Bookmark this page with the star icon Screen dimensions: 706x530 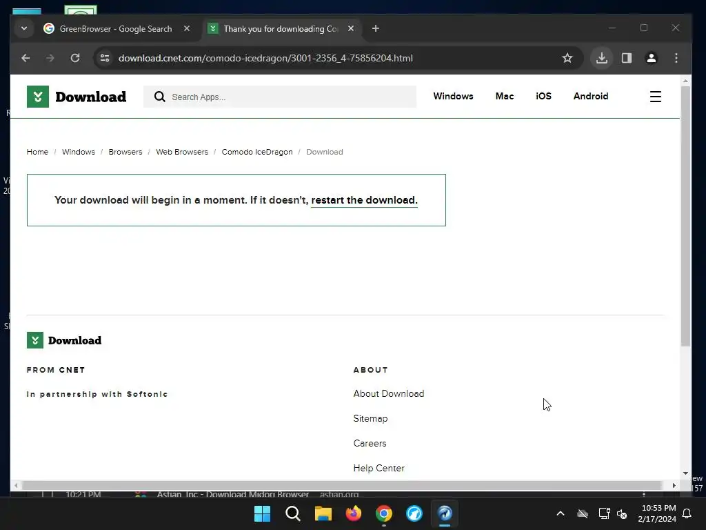567,58
